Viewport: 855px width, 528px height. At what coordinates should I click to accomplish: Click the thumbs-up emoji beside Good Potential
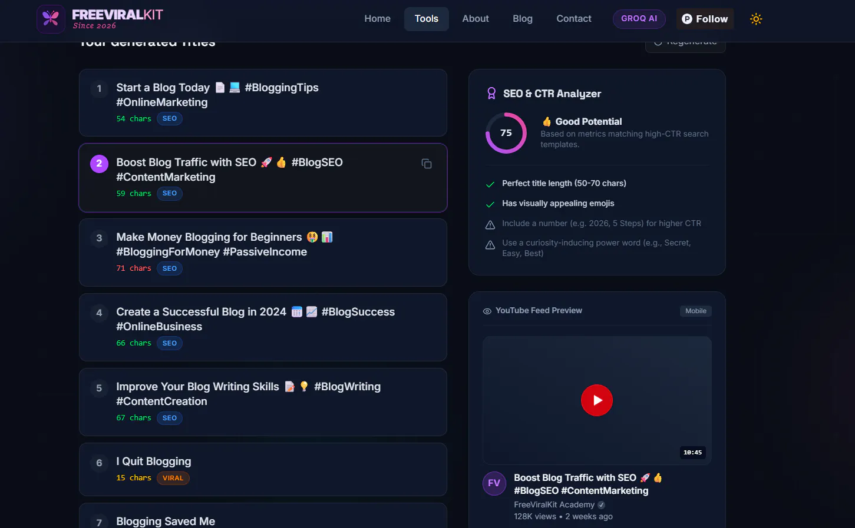click(547, 121)
